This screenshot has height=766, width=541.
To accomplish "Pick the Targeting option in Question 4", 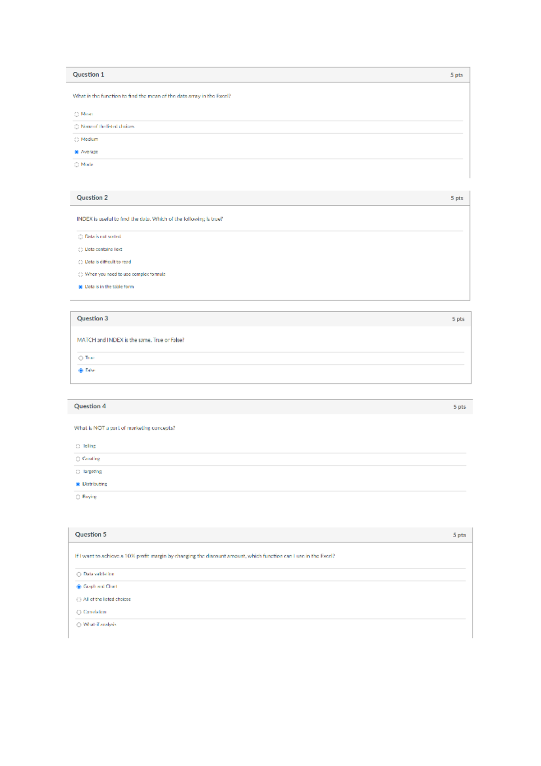I will coord(78,472).
